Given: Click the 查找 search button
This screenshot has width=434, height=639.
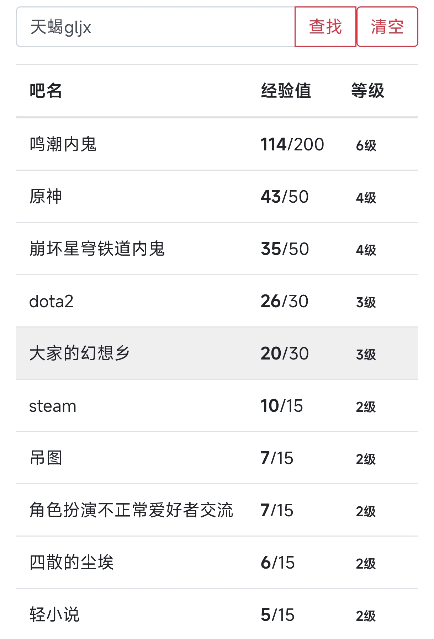Looking at the screenshot, I should pyautogui.click(x=325, y=27).
